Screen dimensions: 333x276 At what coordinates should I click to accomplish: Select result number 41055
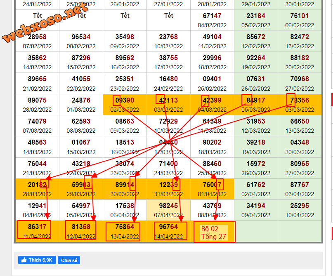click(81, 79)
